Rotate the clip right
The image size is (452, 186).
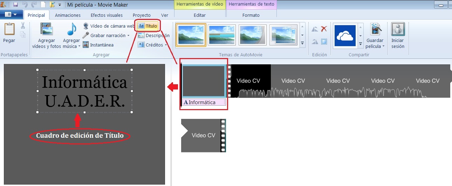click(x=315, y=42)
